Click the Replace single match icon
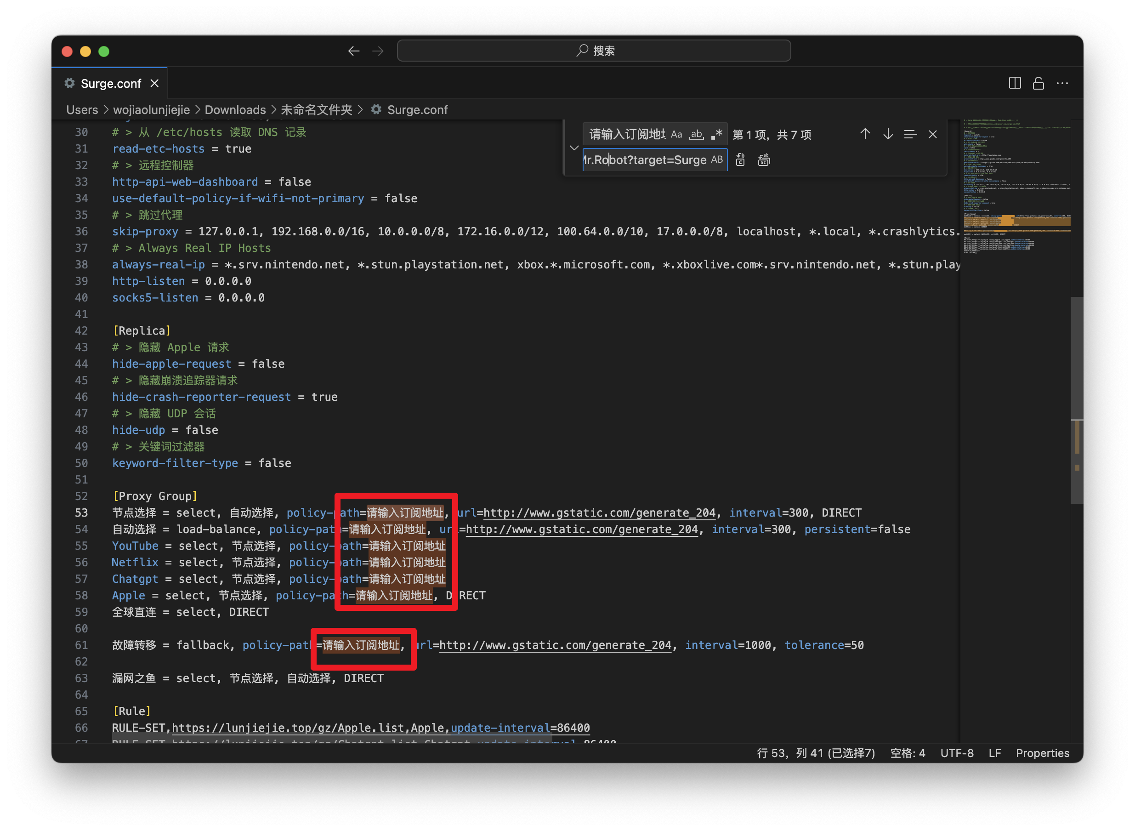Screen dimensions: 1135x831 740,160
